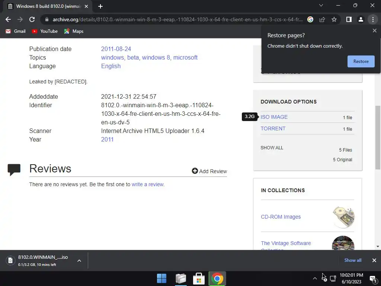The width and height of the screenshot is (381, 286).
Task: Click the site lock icon
Action: [47, 19]
